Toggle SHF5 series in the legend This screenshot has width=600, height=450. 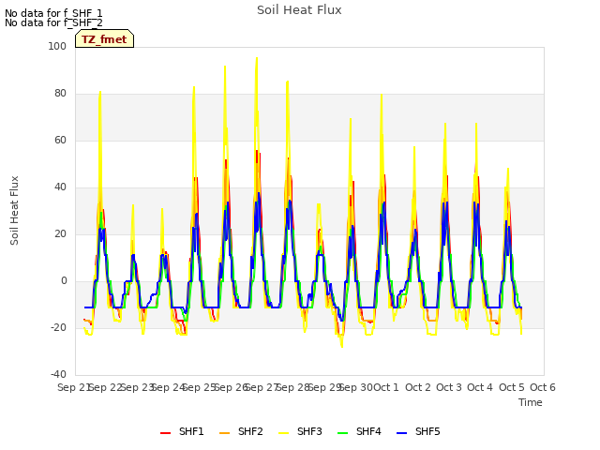(x=418, y=431)
